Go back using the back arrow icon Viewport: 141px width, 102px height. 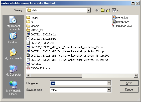(x=97, y=10)
